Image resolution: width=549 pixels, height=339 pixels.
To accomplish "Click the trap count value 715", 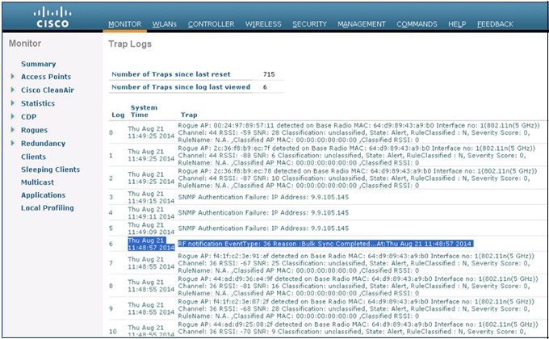I will [x=269, y=74].
